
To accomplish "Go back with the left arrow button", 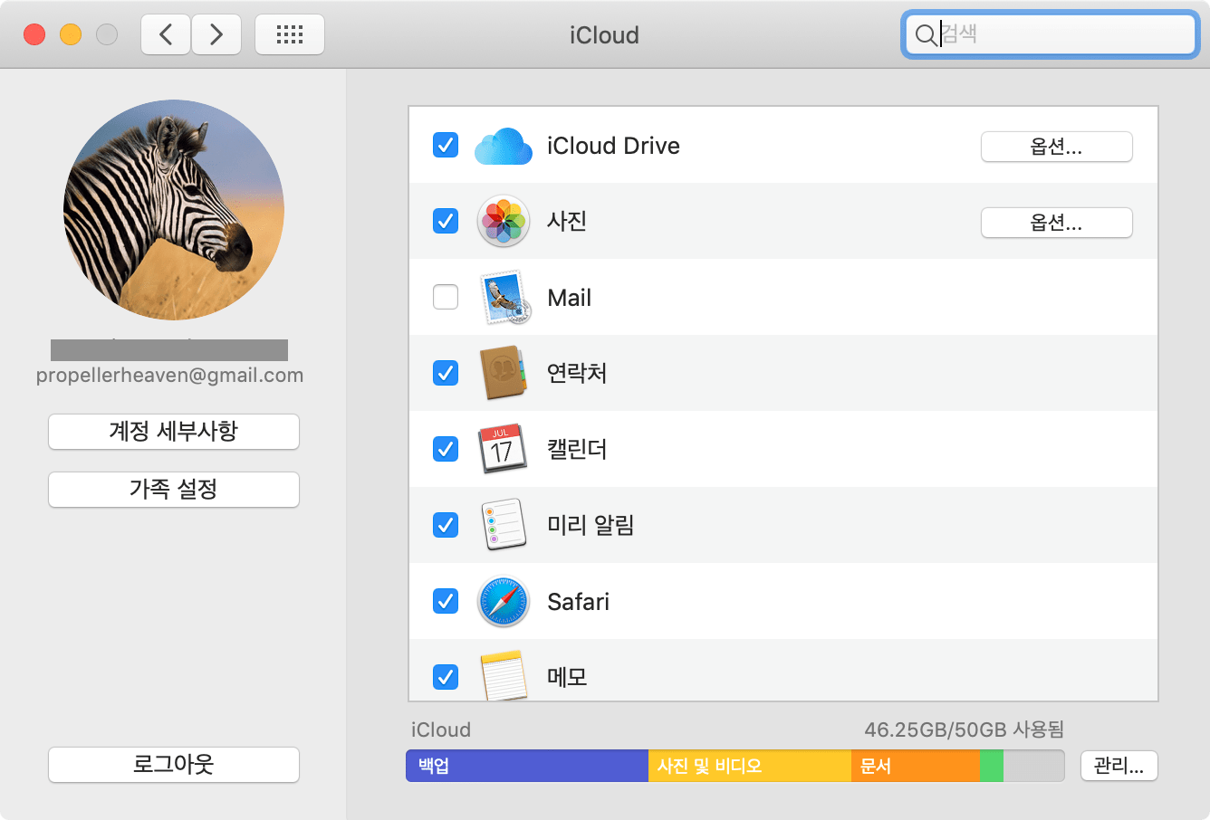I will [x=166, y=35].
